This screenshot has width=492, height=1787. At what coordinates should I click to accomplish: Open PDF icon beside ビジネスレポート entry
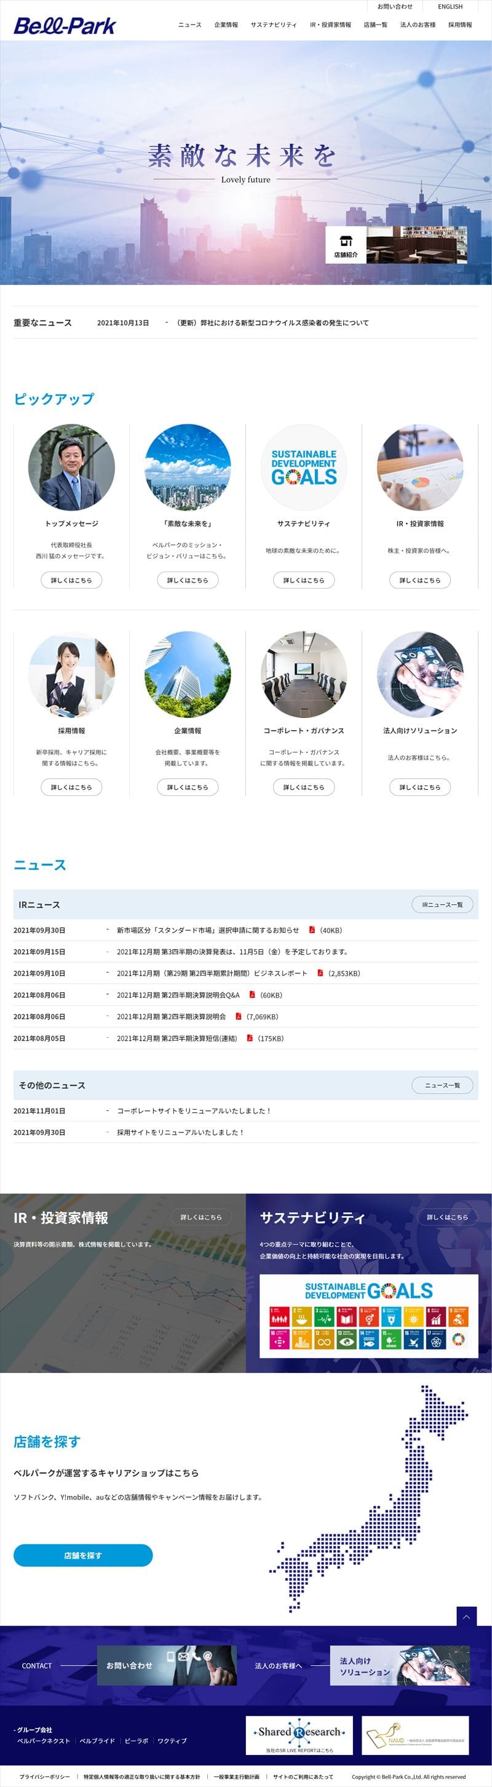click(x=320, y=973)
